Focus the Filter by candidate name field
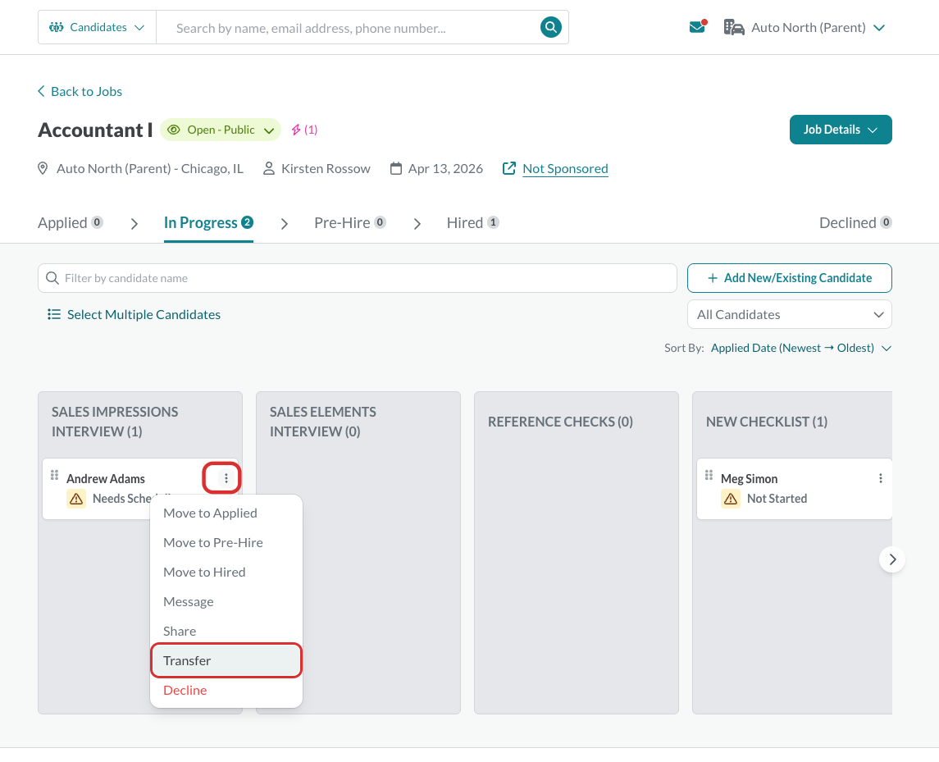This screenshot has width=939, height=762. click(358, 278)
